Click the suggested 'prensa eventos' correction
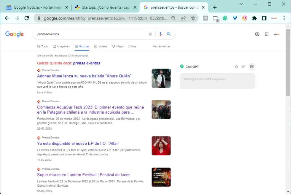 tap(87, 63)
